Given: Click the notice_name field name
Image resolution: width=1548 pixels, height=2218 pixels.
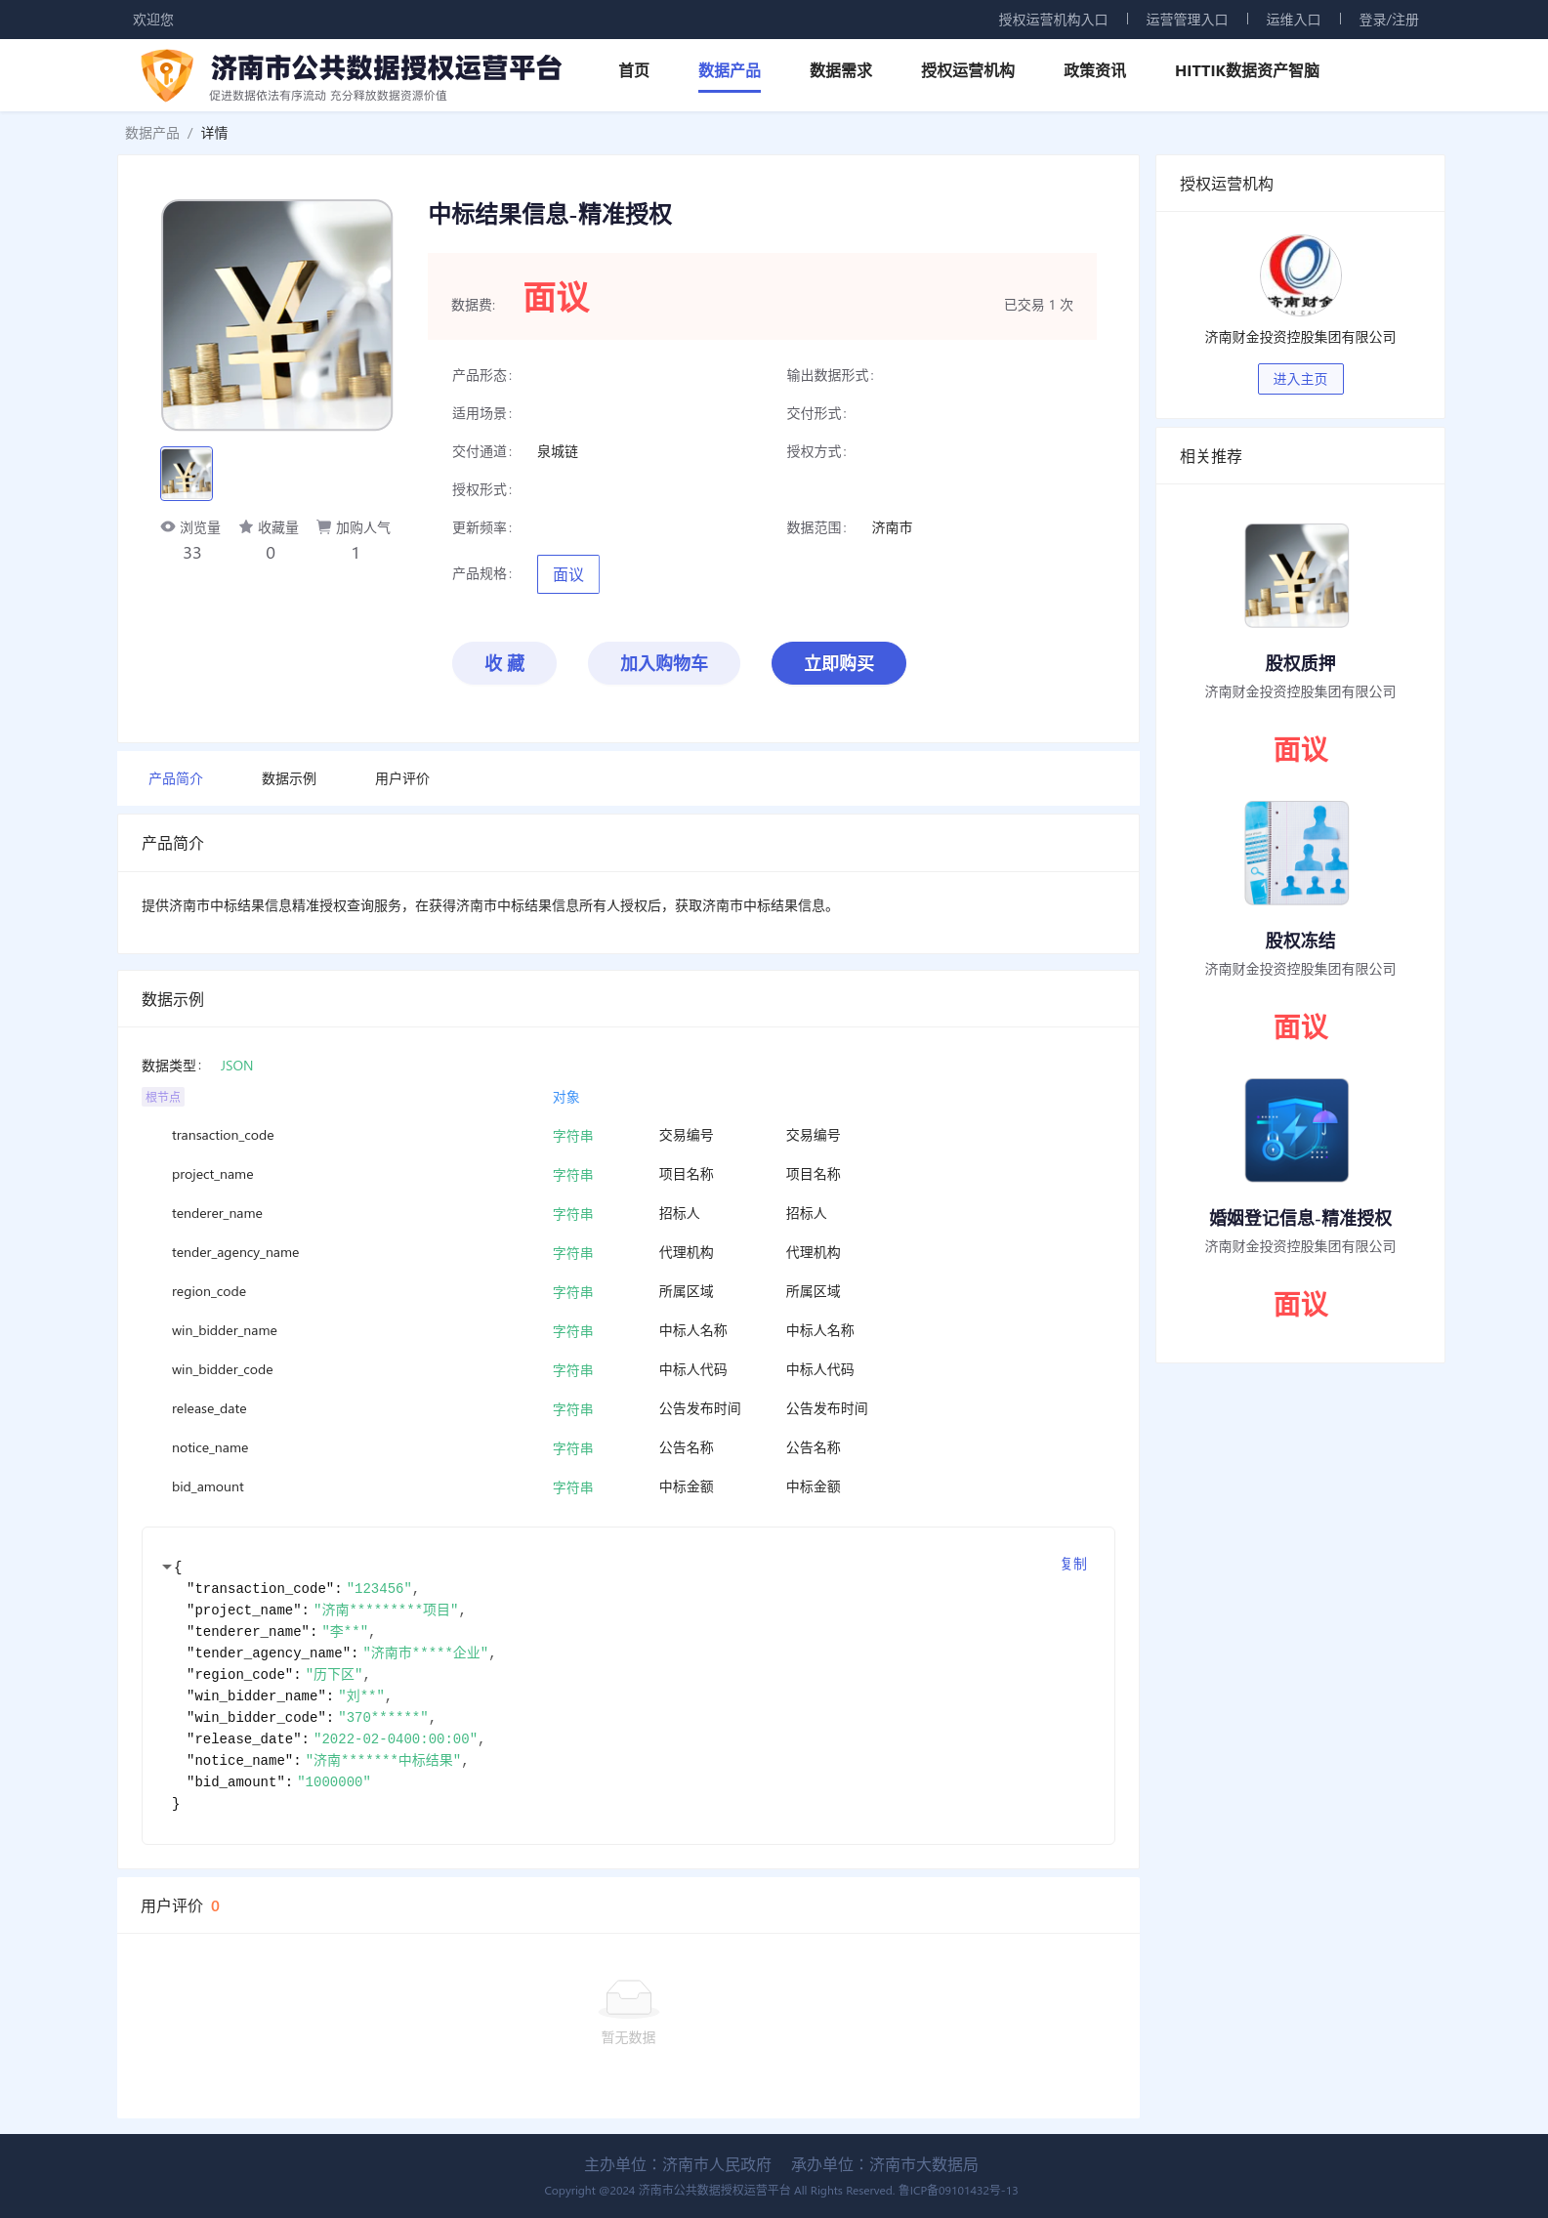Looking at the screenshot, I should (210, 1447).
